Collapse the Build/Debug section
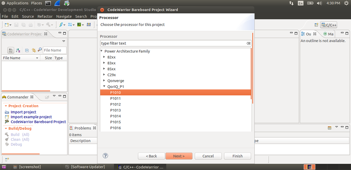This screenshot has height=170, width=351. pos(6,128)
